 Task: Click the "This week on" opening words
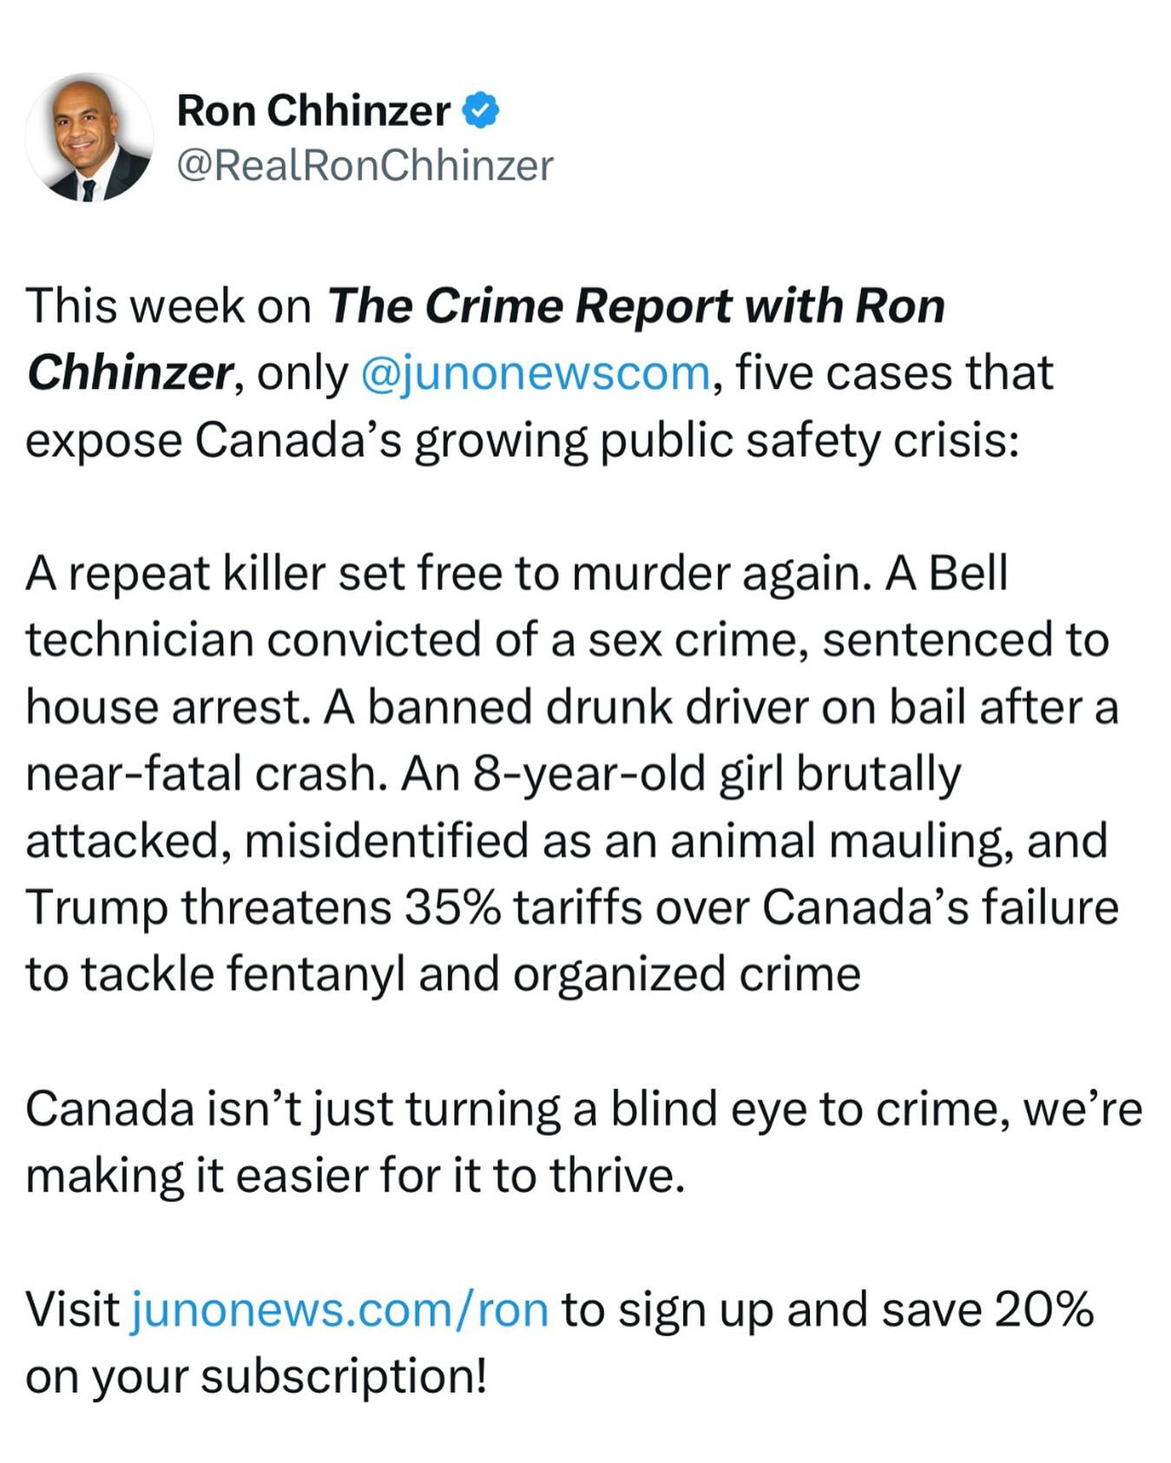[168, 306]
